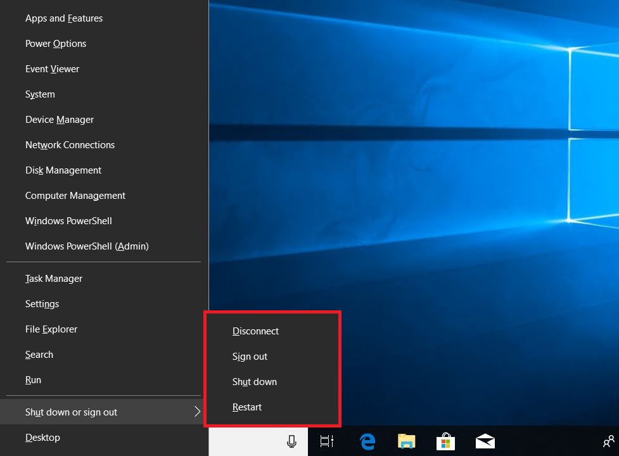Select Disconnect from the submenu
This screenshot has height=456, width=619.
coord(255,331)
